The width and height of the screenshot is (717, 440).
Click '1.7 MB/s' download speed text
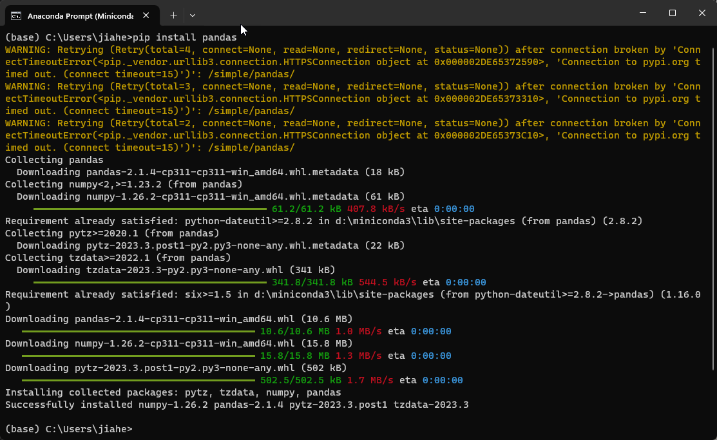click(370, 380)
